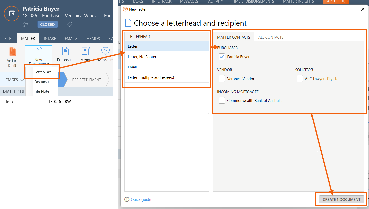Open the New Document dropdown
Screen dimensions: 369x209
[39, 56]
